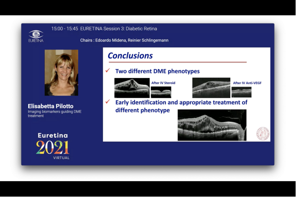Click the bottom large OCT image

tap(212, 125)
